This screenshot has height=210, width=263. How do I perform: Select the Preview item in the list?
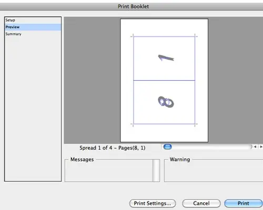(33, 27)
